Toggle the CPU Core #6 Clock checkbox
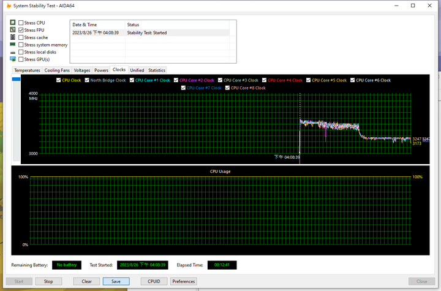 (352, 80)
